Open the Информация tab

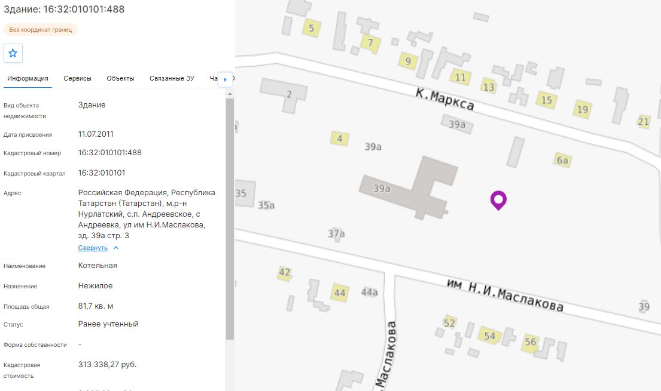pyautogui.click(x=28, y=78)
